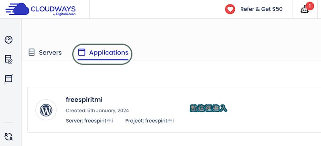The width and height of the screenshot is (321, 146).
Task: Click the red heart referral icon
Action: (230, 9)
